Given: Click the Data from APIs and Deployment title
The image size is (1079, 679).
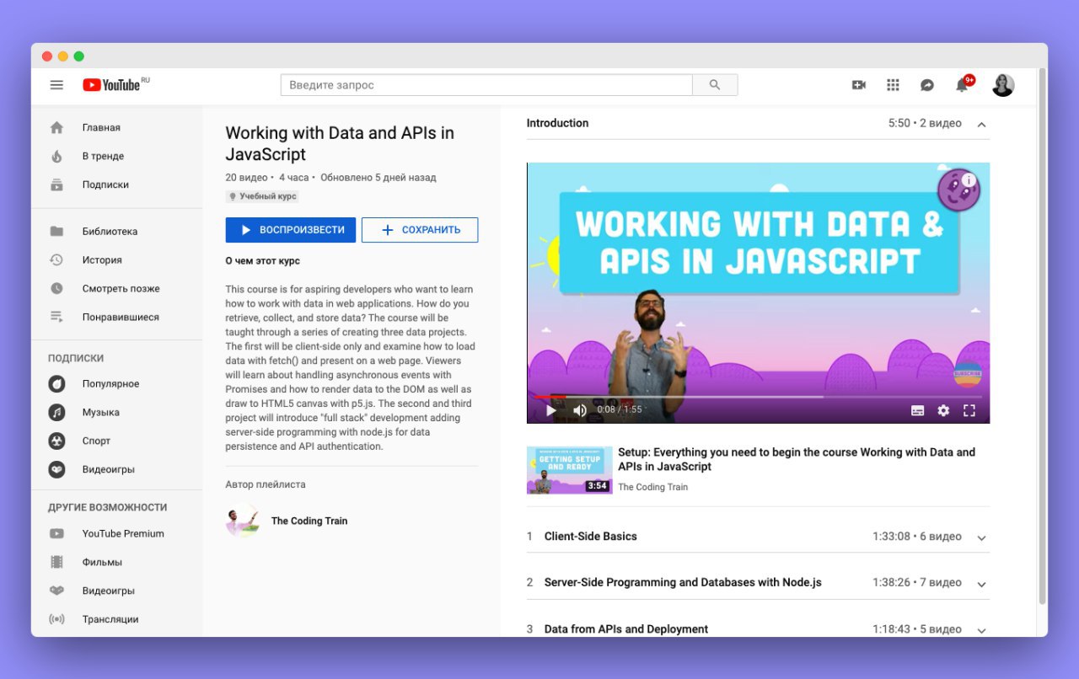Looking at the screenshot, I should pyautogui.click(x=626, y=629).
